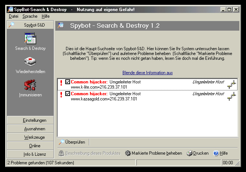Switch to the Einstellungen section
This screenshot has height=172, width=246.
click(x=30, y=120)
